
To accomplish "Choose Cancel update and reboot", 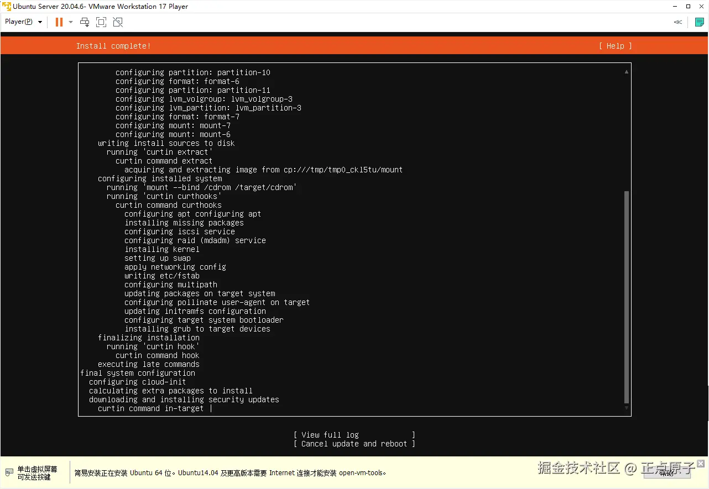I will pos(354,444).
